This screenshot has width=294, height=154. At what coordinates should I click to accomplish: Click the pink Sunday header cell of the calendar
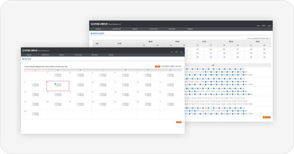[35, 70]
